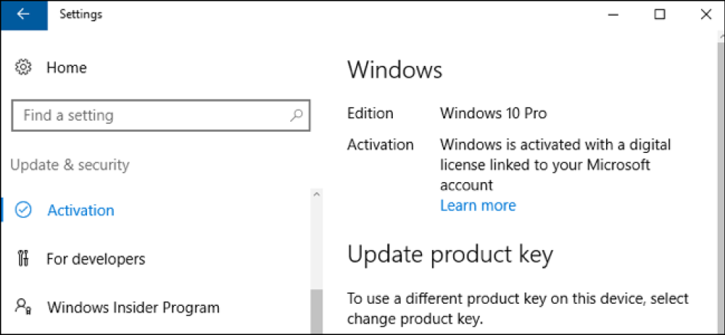Select Activation in the sidebar
Viewport: 725px width, 335px height.
click(81, 210)
